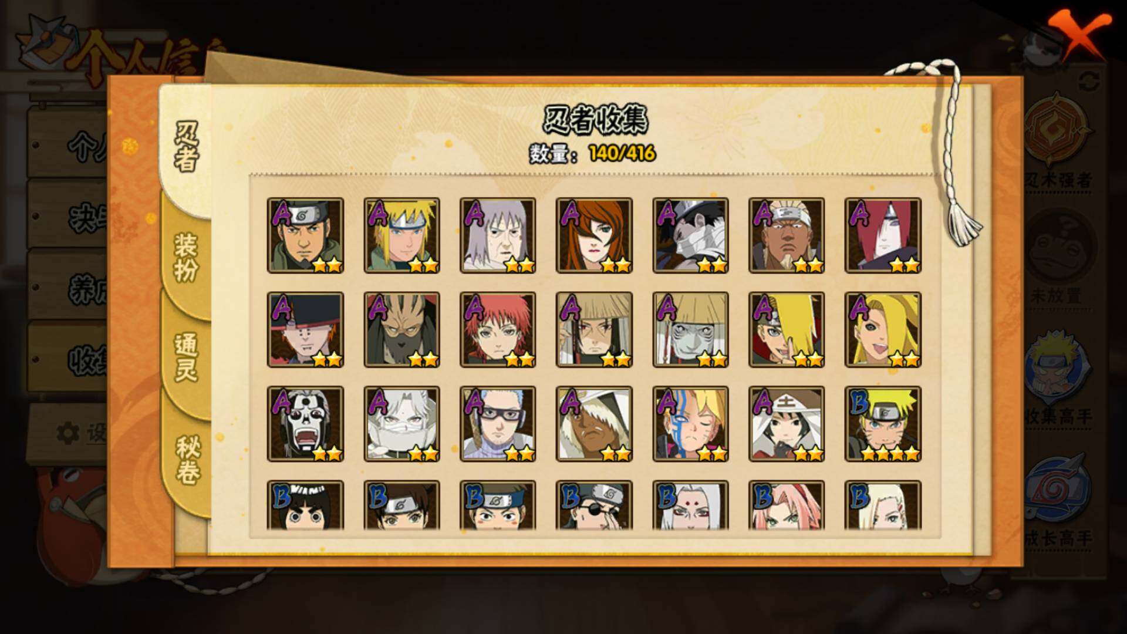
Task: Pick Rock Lee B-rank portrait in bottom row
Action: pos(305,505)
